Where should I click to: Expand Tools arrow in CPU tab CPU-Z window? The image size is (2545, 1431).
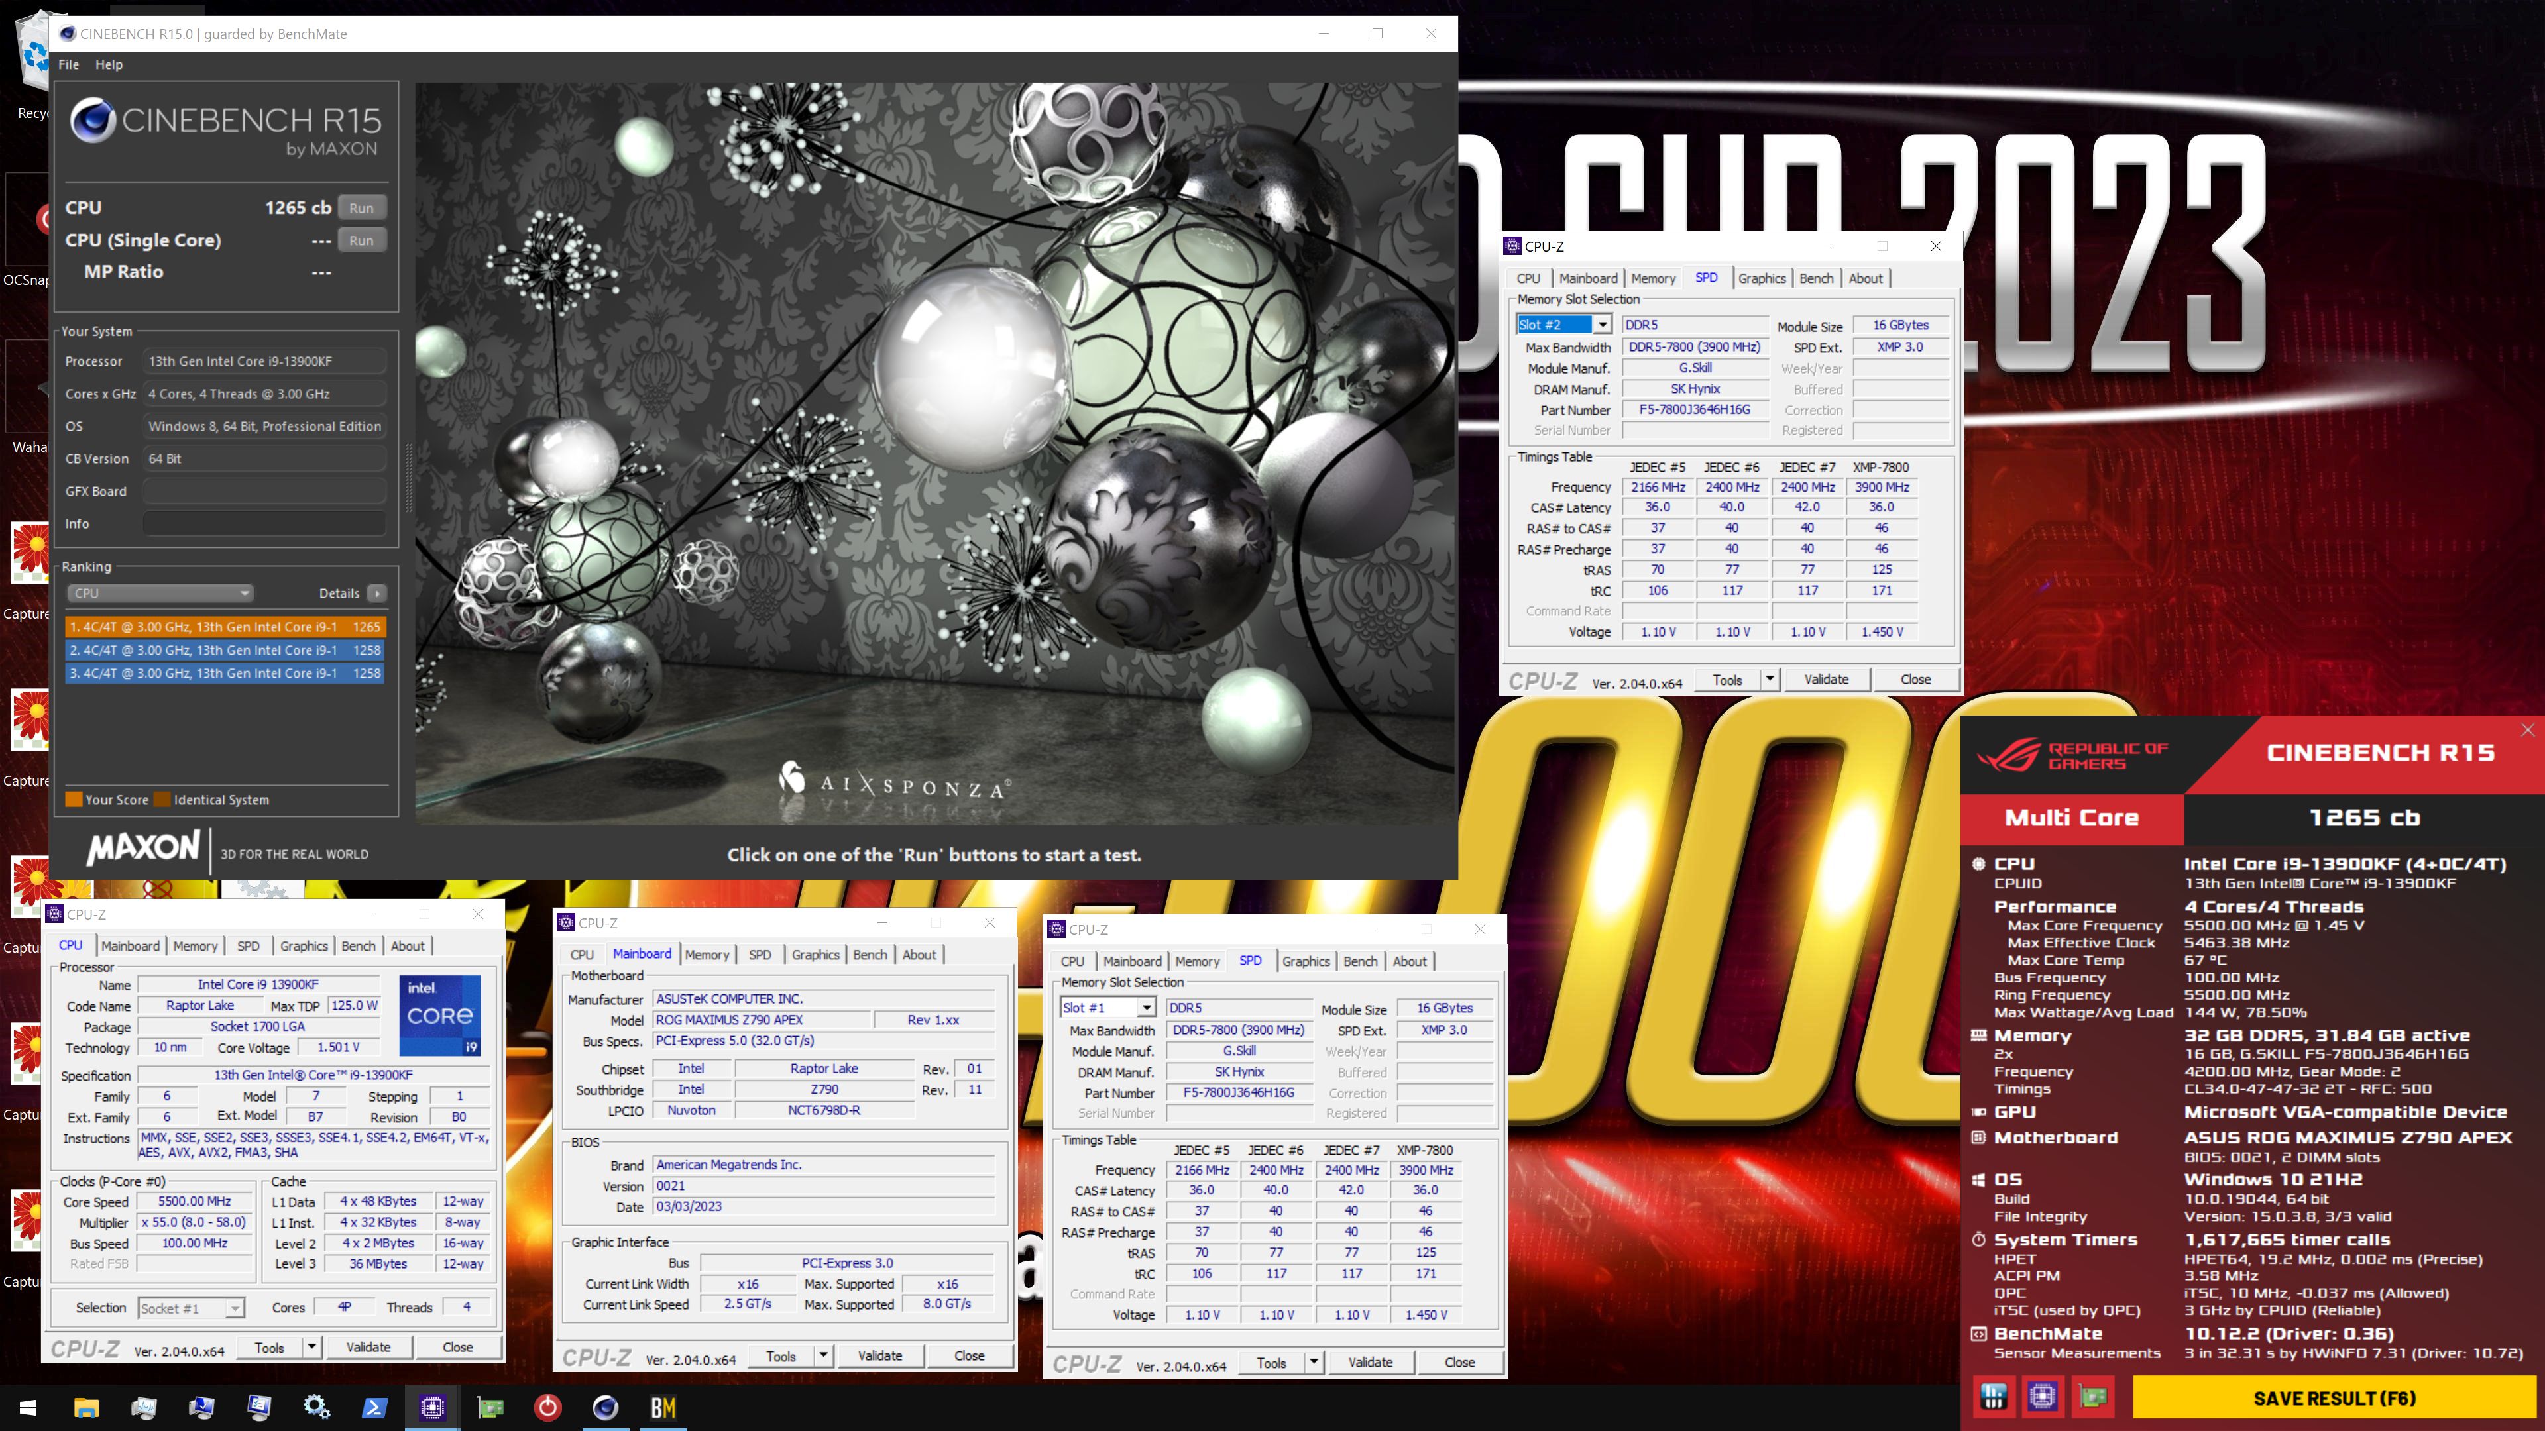pyautogui.click(x=311, y=1347)
